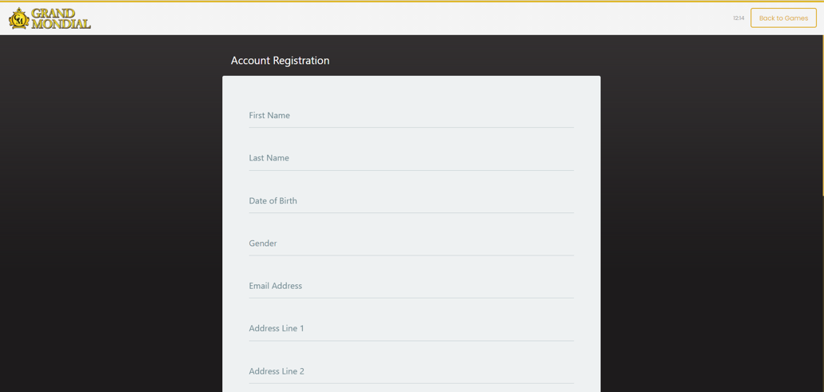This screenshot has width=824, height=392.
Task: Focus the First Name input field
Action: [411, 116]
